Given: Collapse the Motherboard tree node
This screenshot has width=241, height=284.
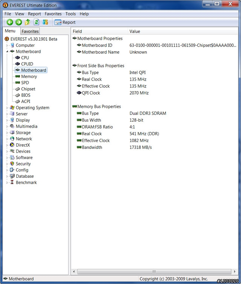Looking at the screenshot, I should click(7, 52).
